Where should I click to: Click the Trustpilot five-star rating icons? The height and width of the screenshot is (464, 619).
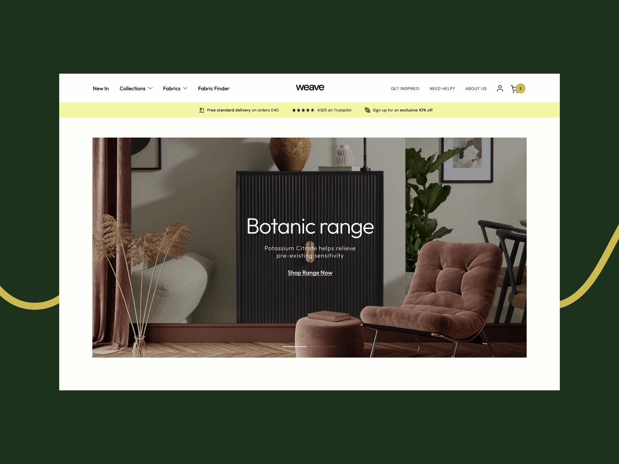pos(303,110)
